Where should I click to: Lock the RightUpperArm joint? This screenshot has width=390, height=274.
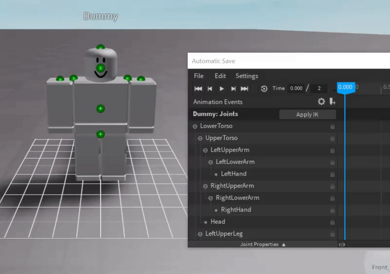click(x=332, y=186)
